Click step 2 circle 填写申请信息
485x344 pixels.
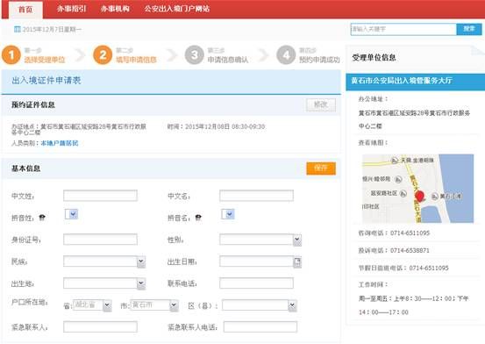[x=103, y=55]
